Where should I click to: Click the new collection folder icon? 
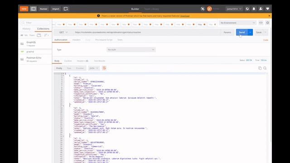pos(39,35)
